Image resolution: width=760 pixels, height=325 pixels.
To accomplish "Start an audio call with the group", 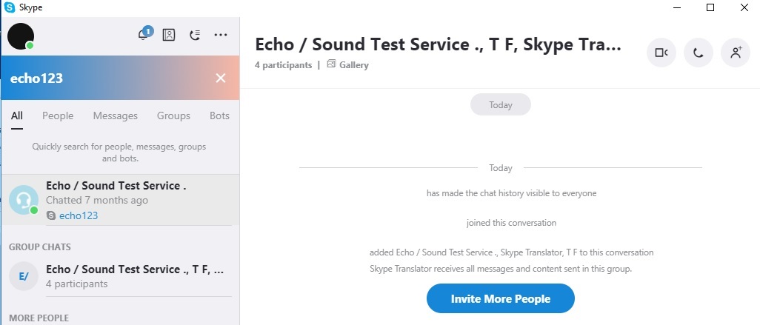I will tap(698, 53).
